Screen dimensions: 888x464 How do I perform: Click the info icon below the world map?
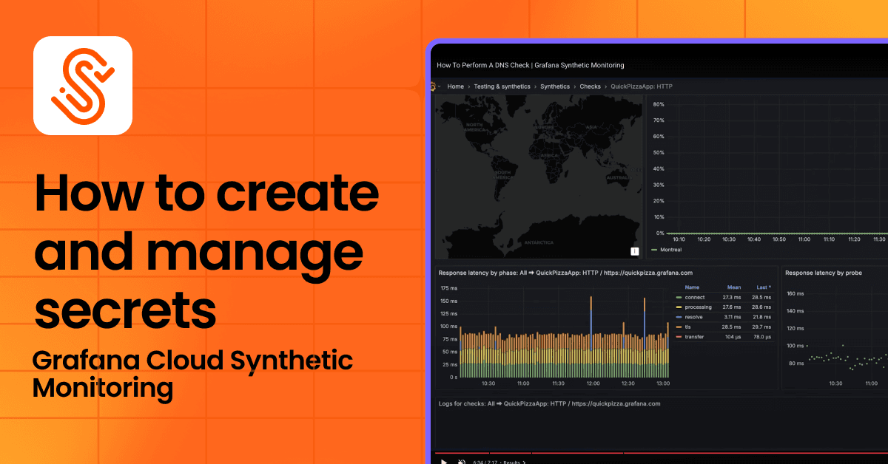[x=634, y=250]
